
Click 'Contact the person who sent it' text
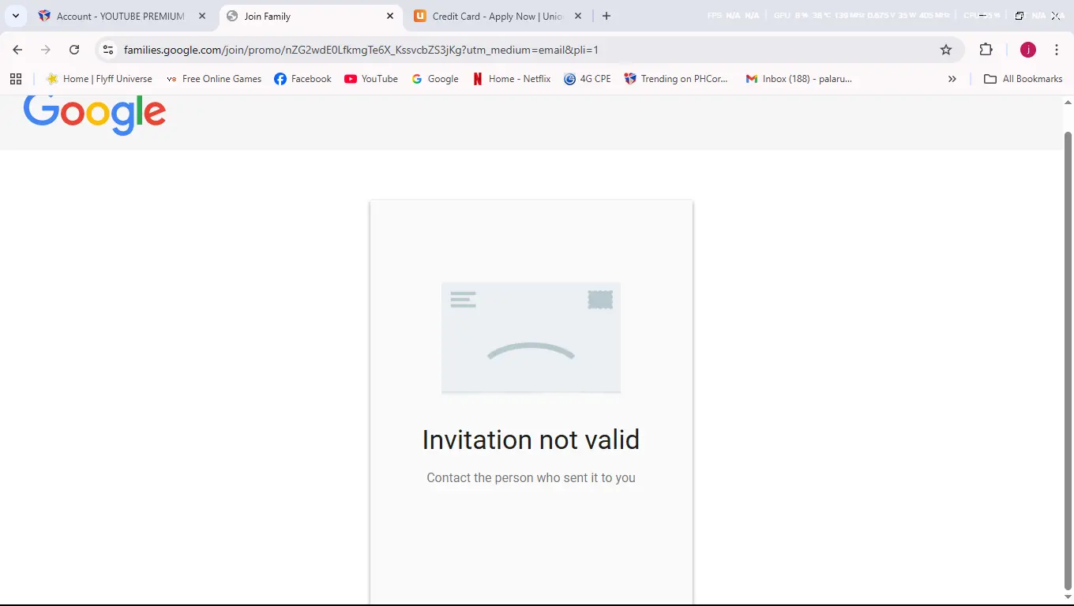531,477
